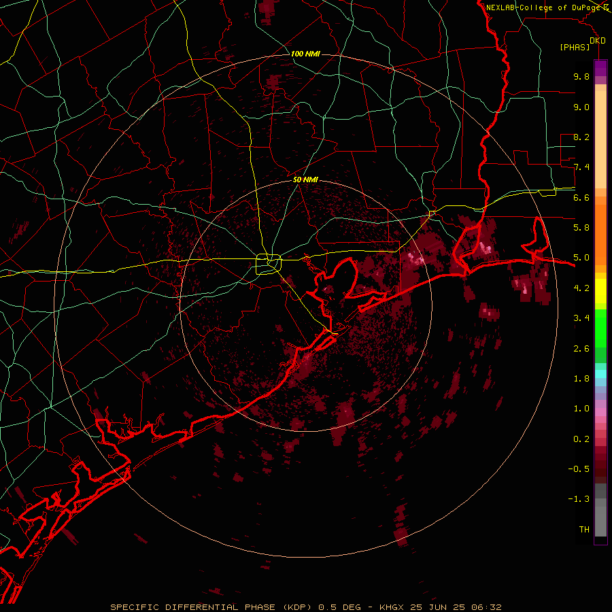Click the 8.2 value on the scale
The height and width of the screenshot is (612, 612).
tap(581, 137)
